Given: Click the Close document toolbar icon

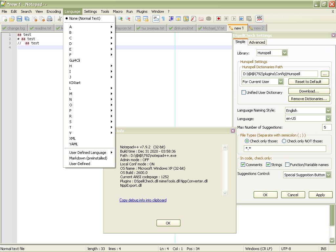Looking at the screenshot, I should point(34,19).
